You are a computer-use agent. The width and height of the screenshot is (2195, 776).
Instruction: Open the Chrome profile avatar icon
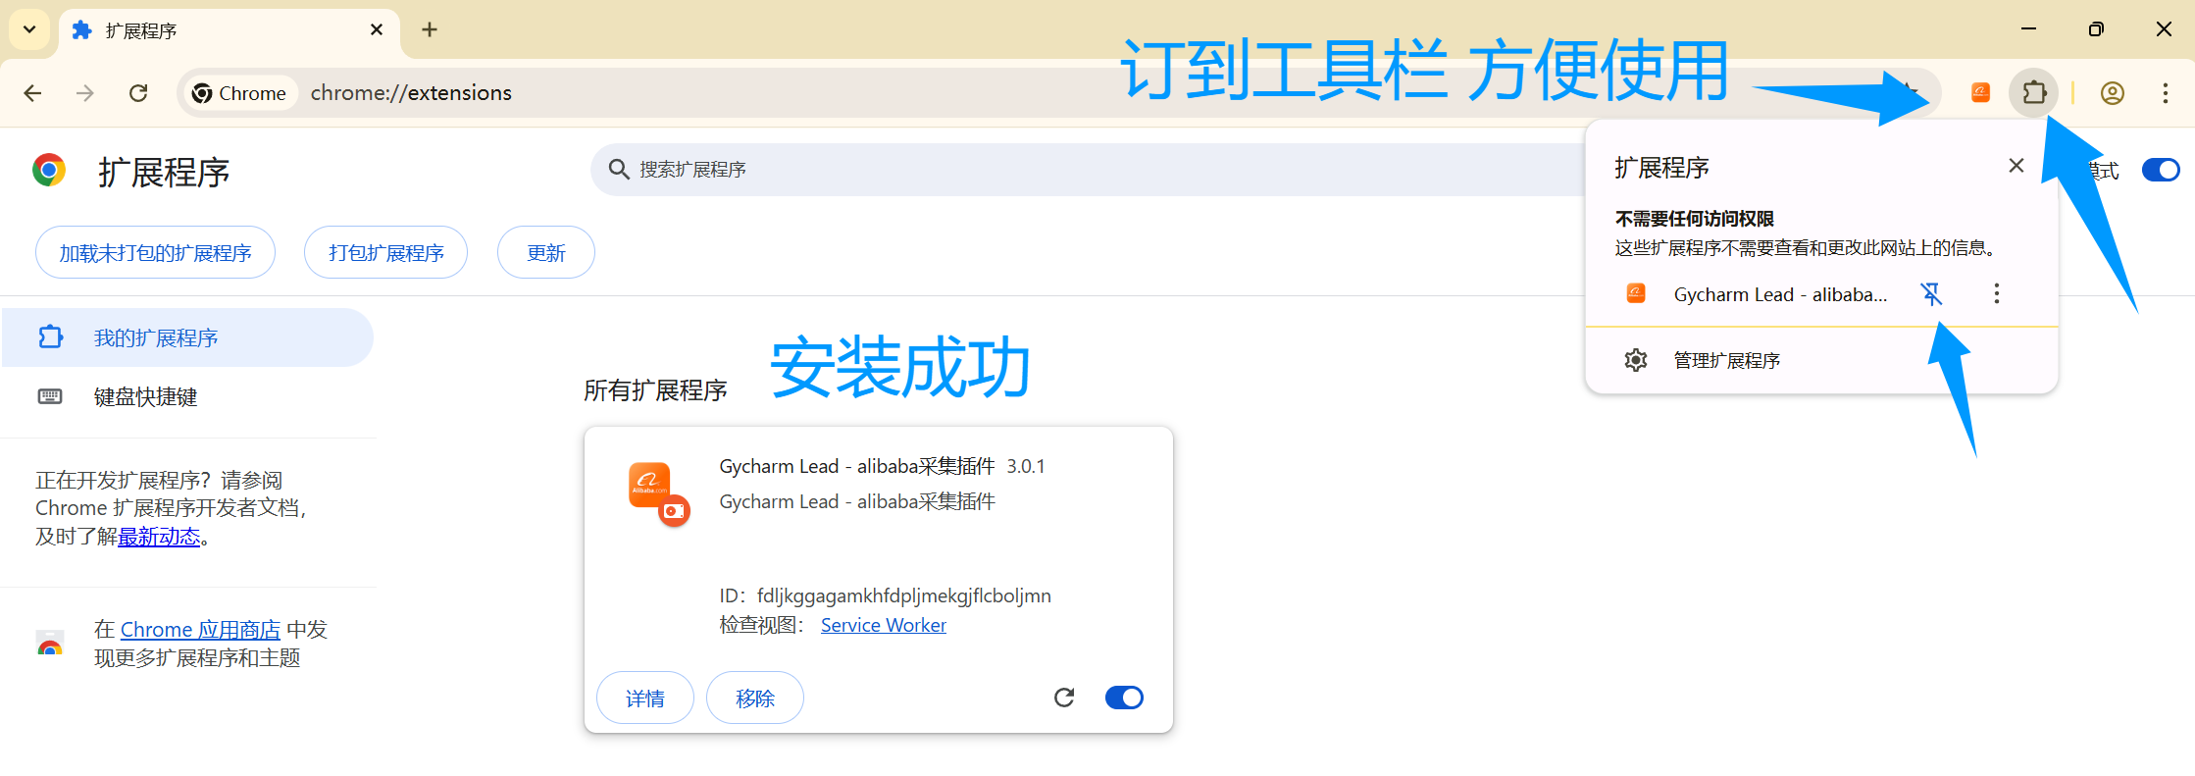pyautogui.click(x=2113, y=93)
